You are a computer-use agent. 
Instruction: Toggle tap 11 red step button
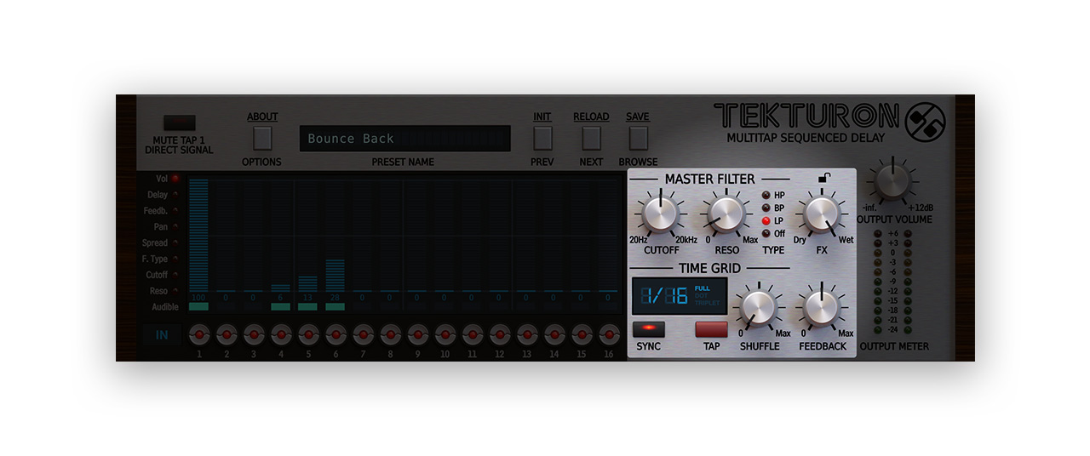pos(472,334)
